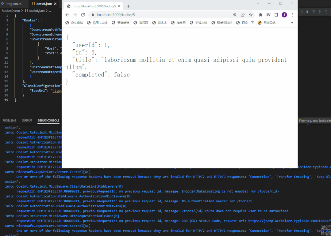Viewport: 331px width, 236px height.
Task: Open the 网址导航 bookmark
Action: click(267, 23)
